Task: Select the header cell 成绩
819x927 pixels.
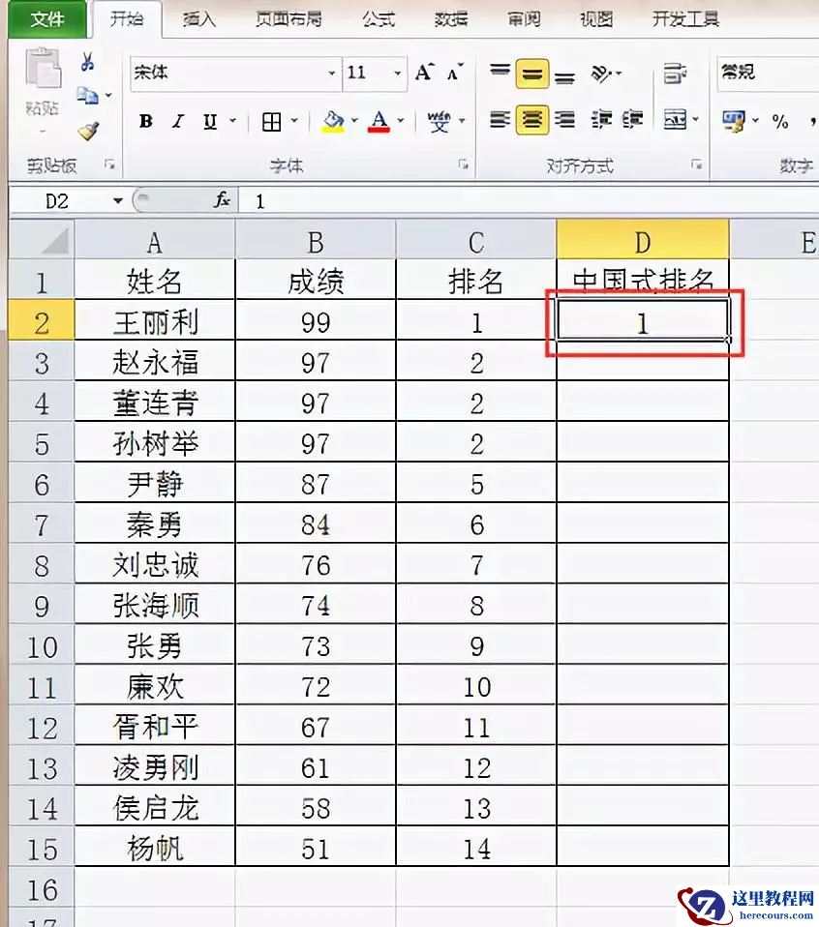Action: (x=316, y=281)
